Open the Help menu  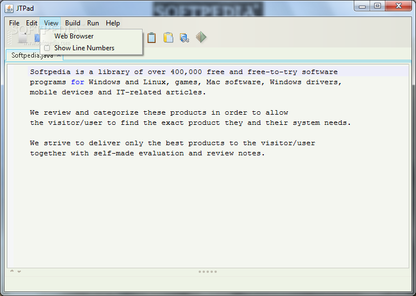113,23
